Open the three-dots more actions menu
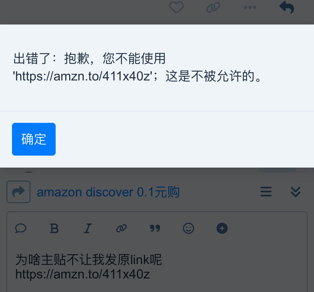314x292 pixels. coord(250,7)
